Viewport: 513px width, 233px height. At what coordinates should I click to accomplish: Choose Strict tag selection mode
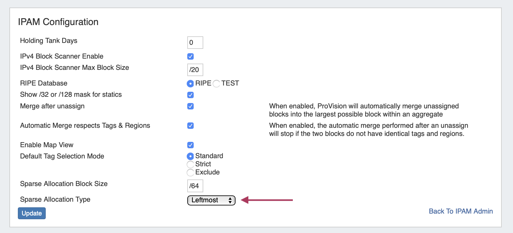[x=190, y=164]
